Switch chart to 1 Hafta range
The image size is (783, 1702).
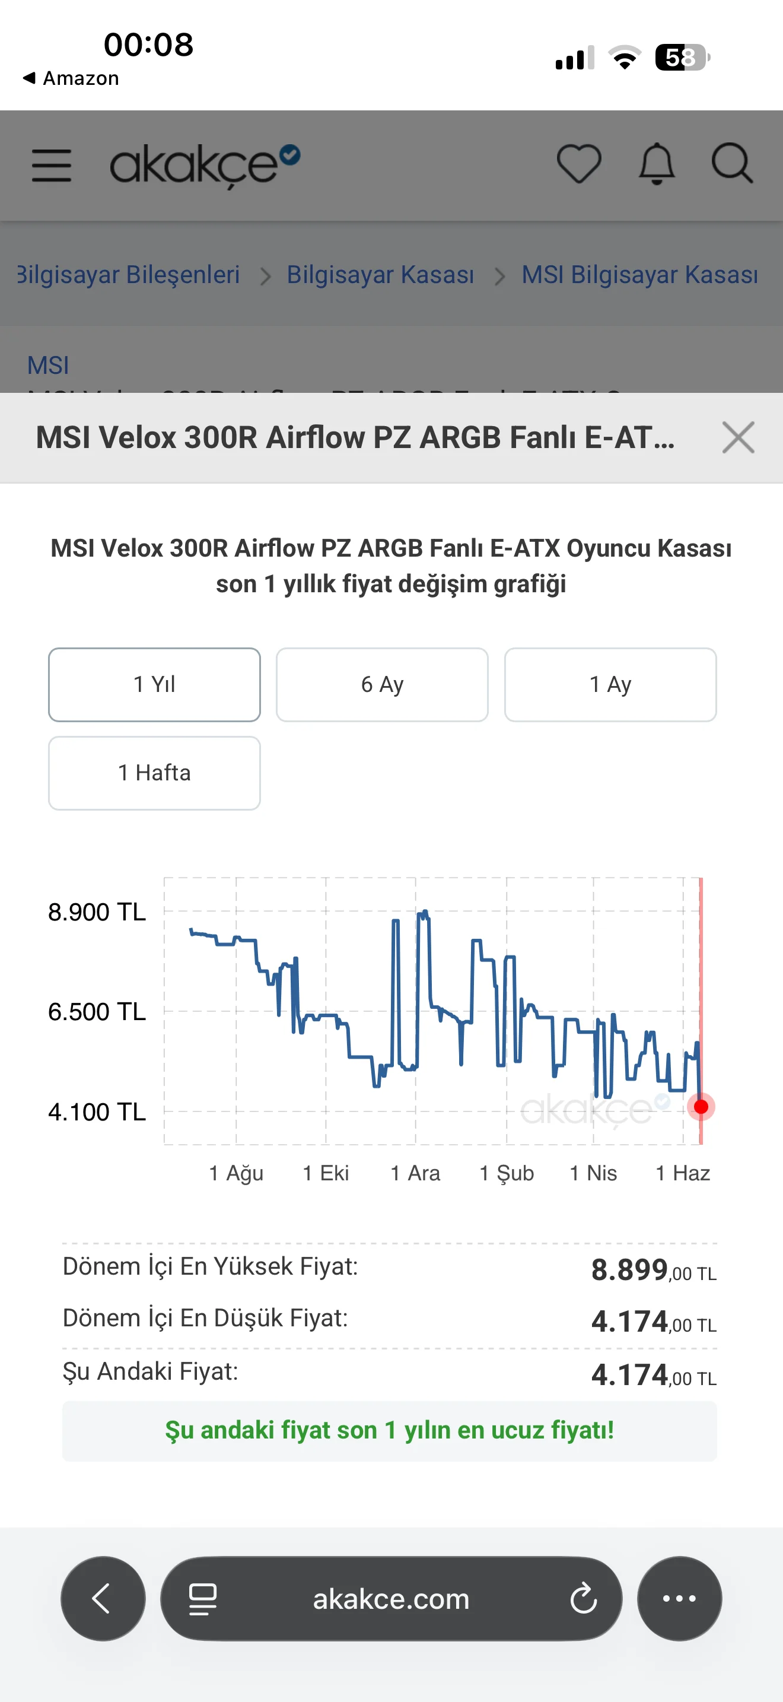(x=154, y=773)
